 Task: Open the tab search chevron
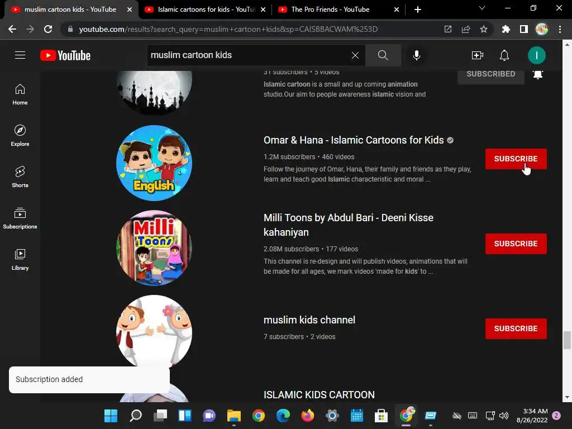pyautogui.click(x=482, y=8)
